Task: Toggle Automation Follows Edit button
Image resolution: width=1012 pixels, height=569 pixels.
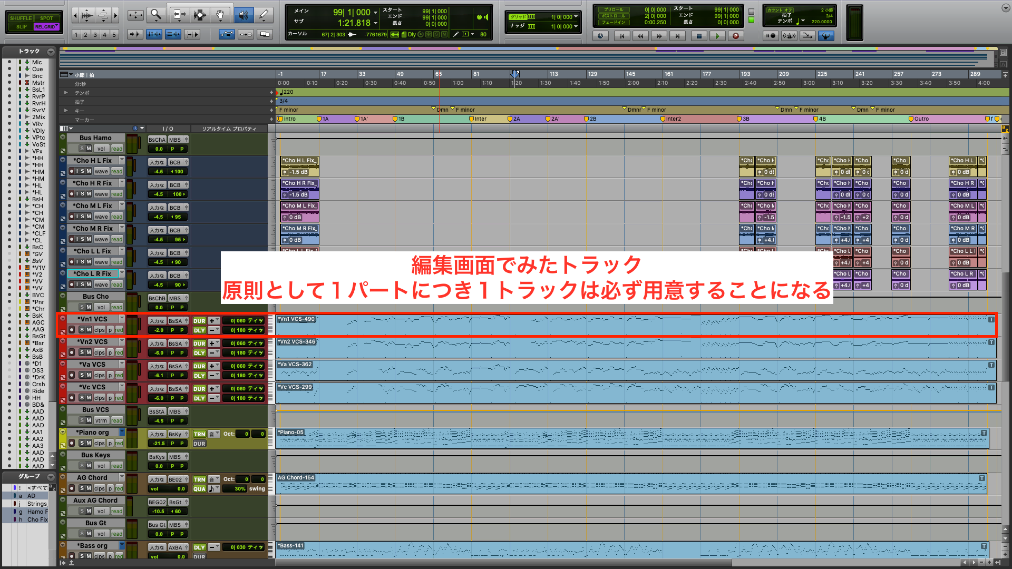Action: click(x=227, y=34)
